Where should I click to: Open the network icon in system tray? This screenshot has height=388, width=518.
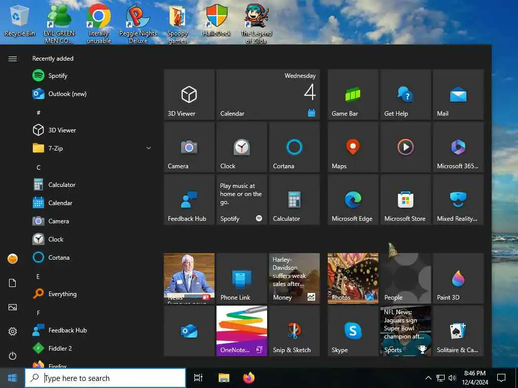[441, 378]
